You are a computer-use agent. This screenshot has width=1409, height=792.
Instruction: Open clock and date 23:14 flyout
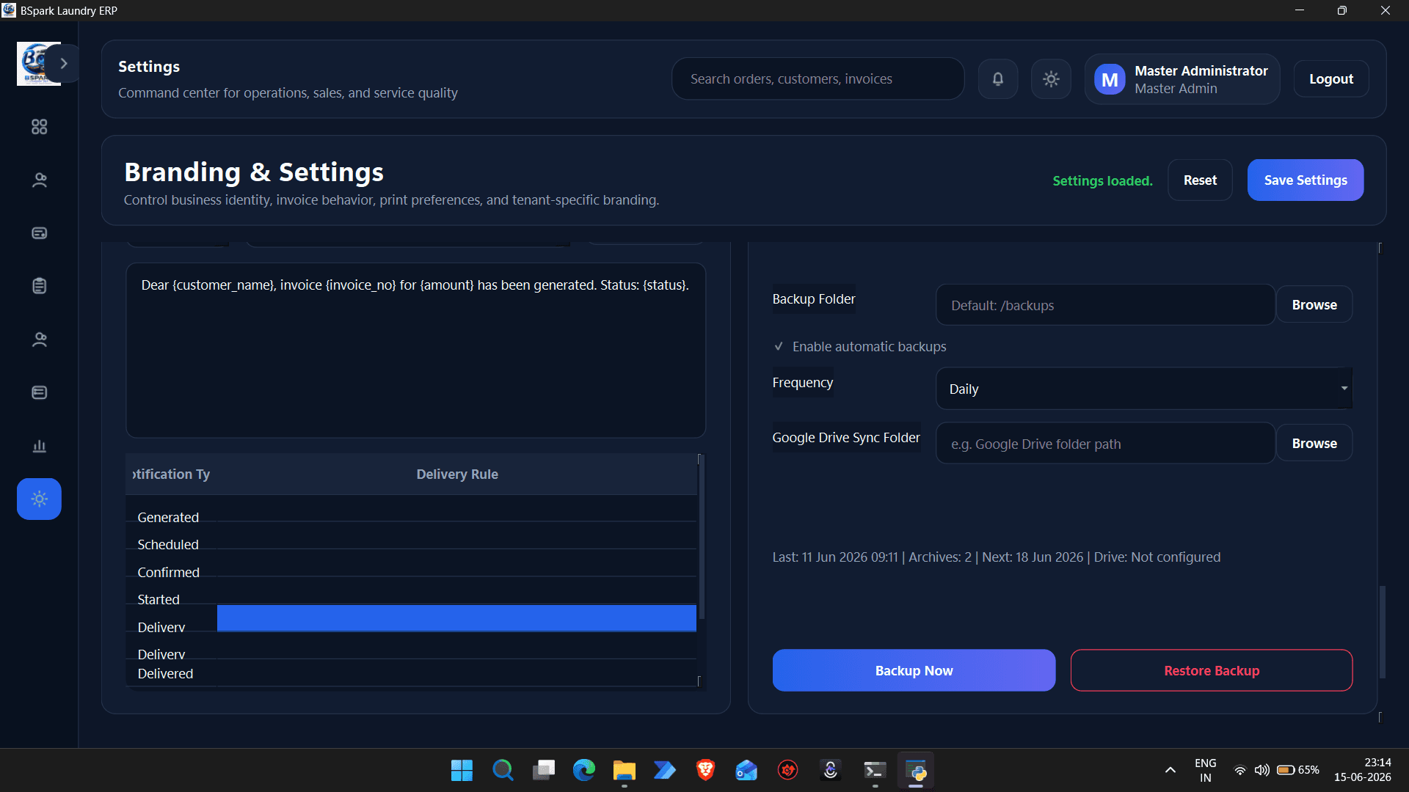[x=1363, y=770]
